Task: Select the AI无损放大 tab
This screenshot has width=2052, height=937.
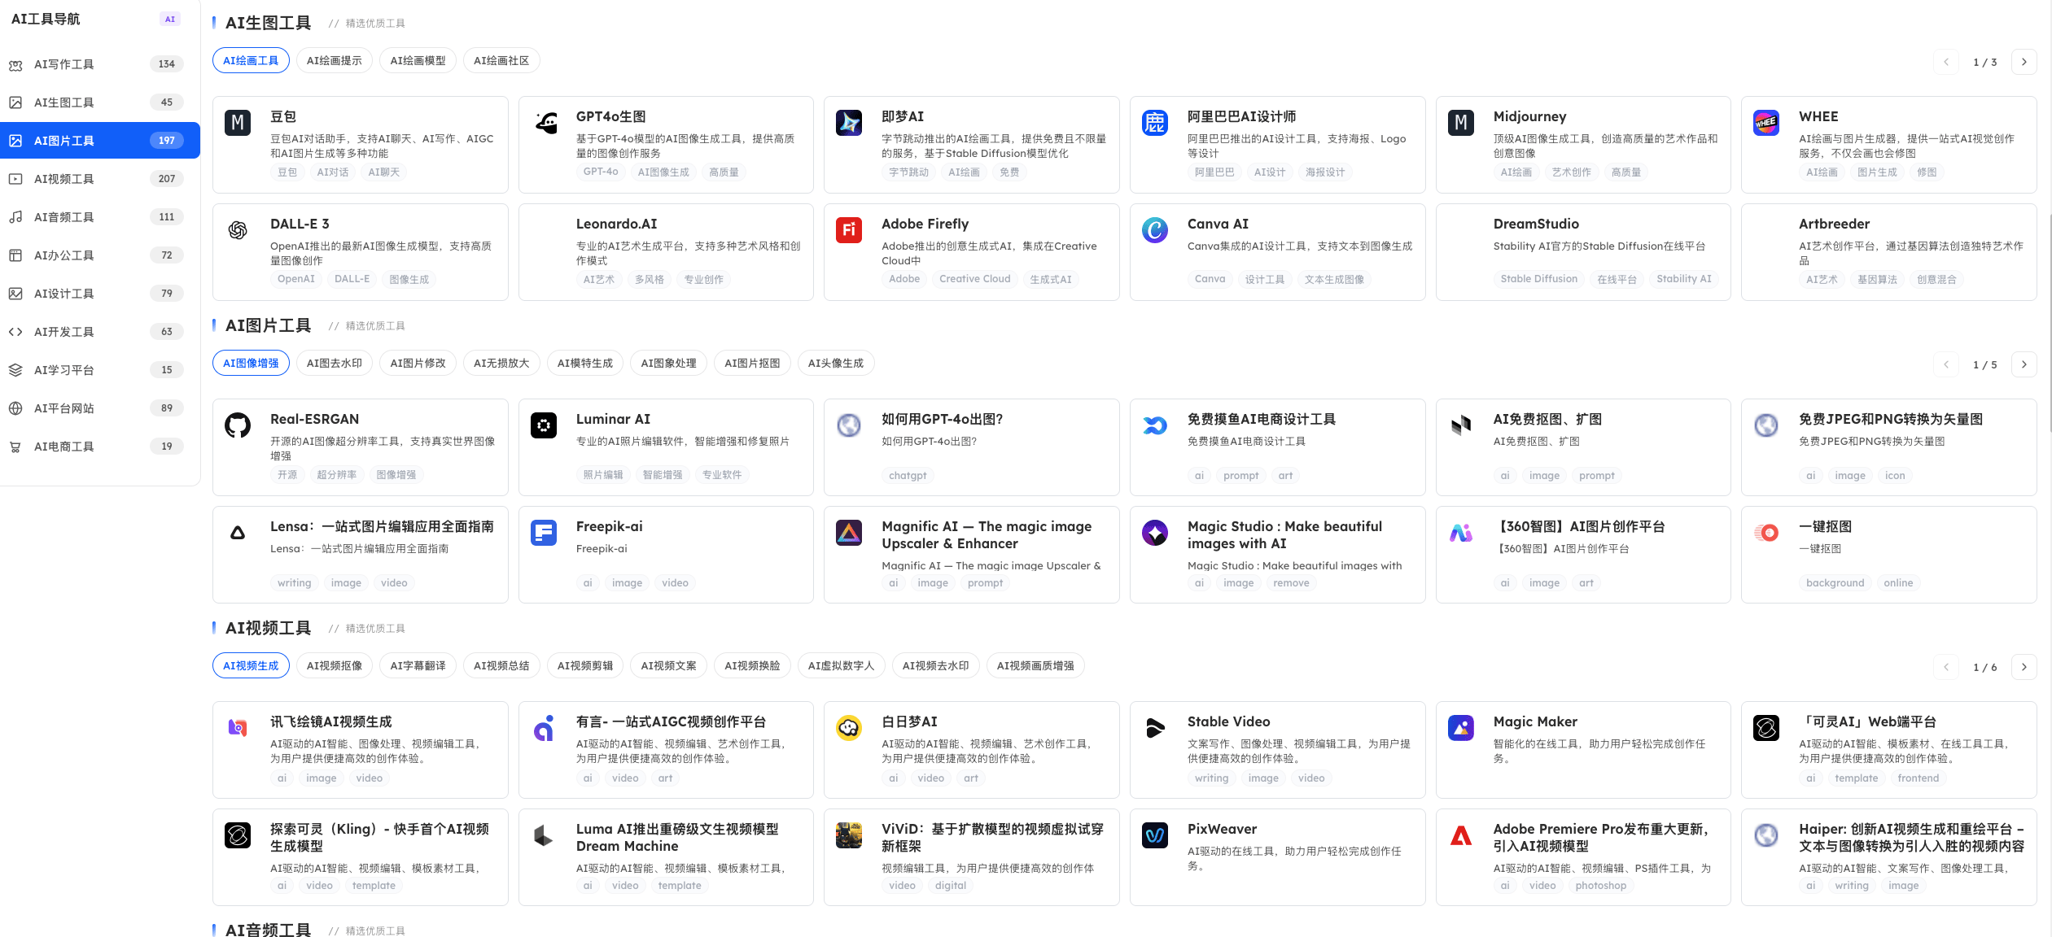Action: click(501, 364)
